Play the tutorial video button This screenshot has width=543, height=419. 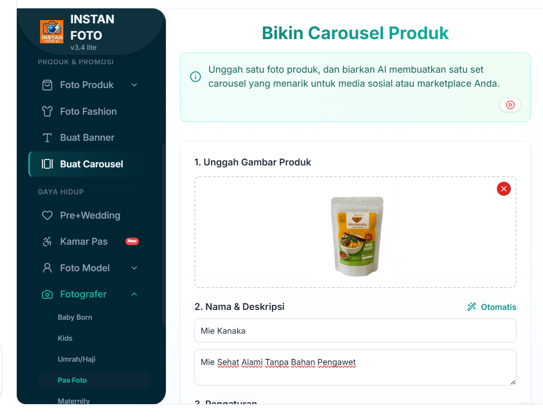[510, 105]
